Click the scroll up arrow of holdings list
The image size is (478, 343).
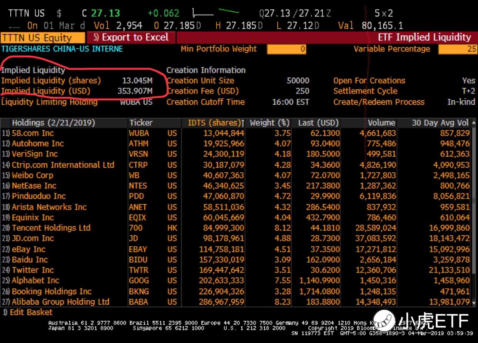(474, 123)
